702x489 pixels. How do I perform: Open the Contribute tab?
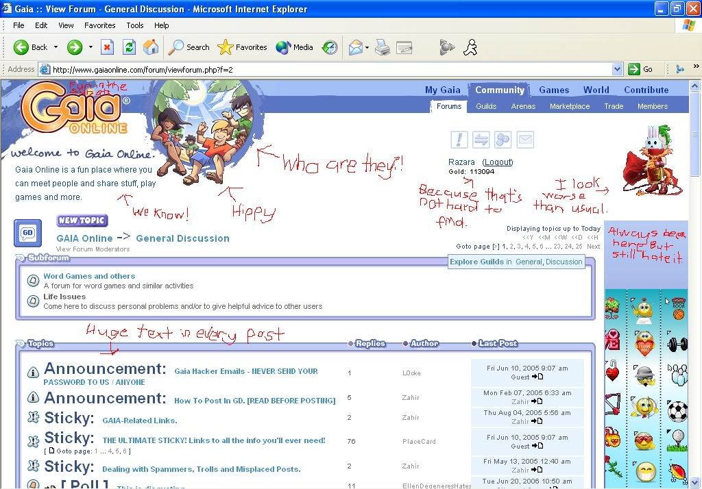pos(646,90)
